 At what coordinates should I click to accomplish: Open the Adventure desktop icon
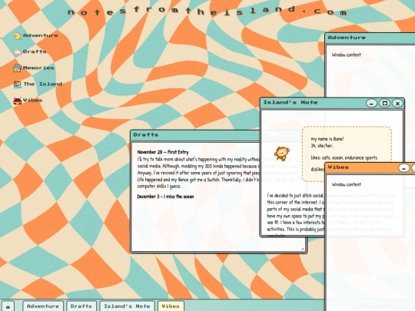click(36, 35)
